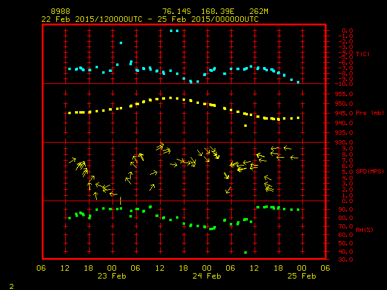Screen dimensions: 387x290
Task: Click the isolated green humidity point near 40%
Action: (x=246, y=253)
